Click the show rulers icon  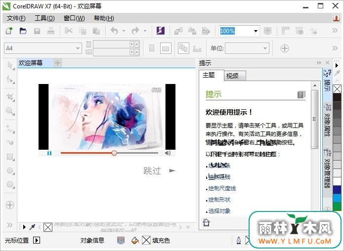285,31
